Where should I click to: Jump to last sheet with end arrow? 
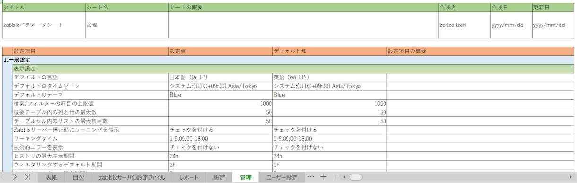[x=27, y=177]
